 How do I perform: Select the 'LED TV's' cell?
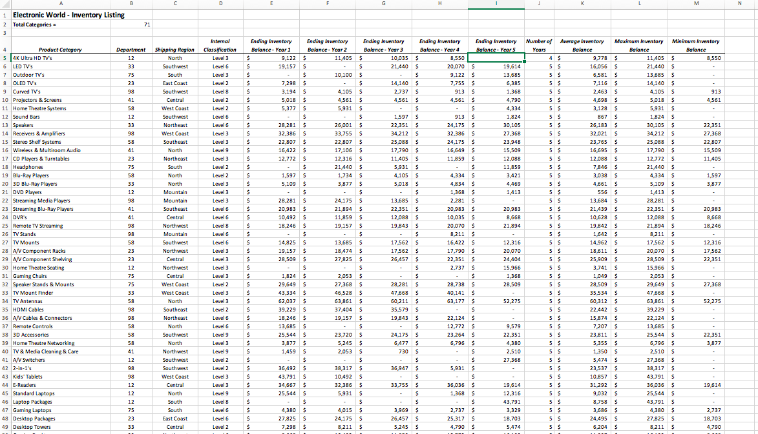pos(61,66)
